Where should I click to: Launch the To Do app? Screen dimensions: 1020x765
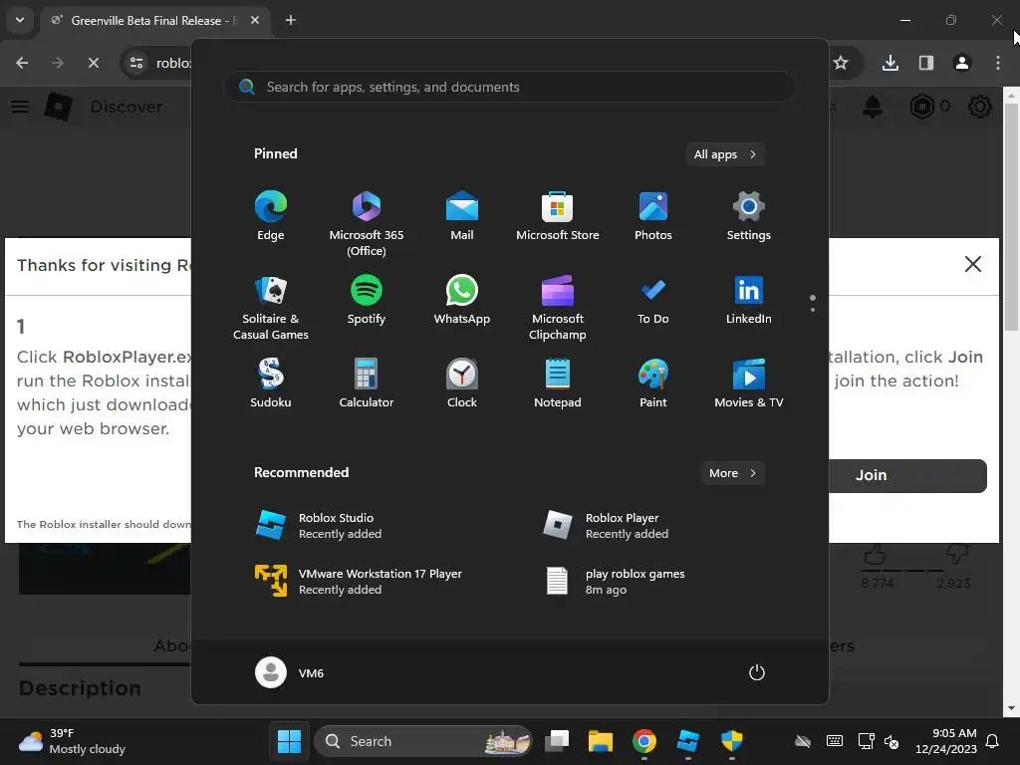[653, 300]
